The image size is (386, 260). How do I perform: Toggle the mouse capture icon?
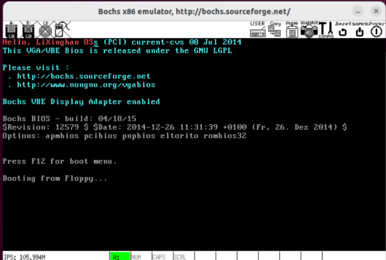(x=62, y=30)
